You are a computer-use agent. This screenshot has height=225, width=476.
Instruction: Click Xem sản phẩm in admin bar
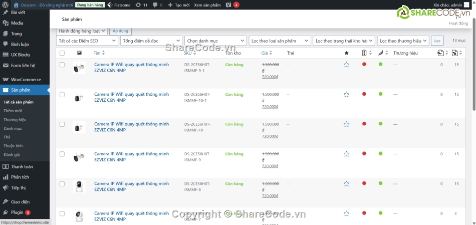[x=207, y=5]
